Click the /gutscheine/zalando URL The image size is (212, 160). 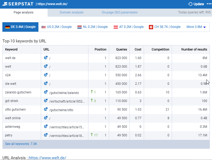point(64,93)
